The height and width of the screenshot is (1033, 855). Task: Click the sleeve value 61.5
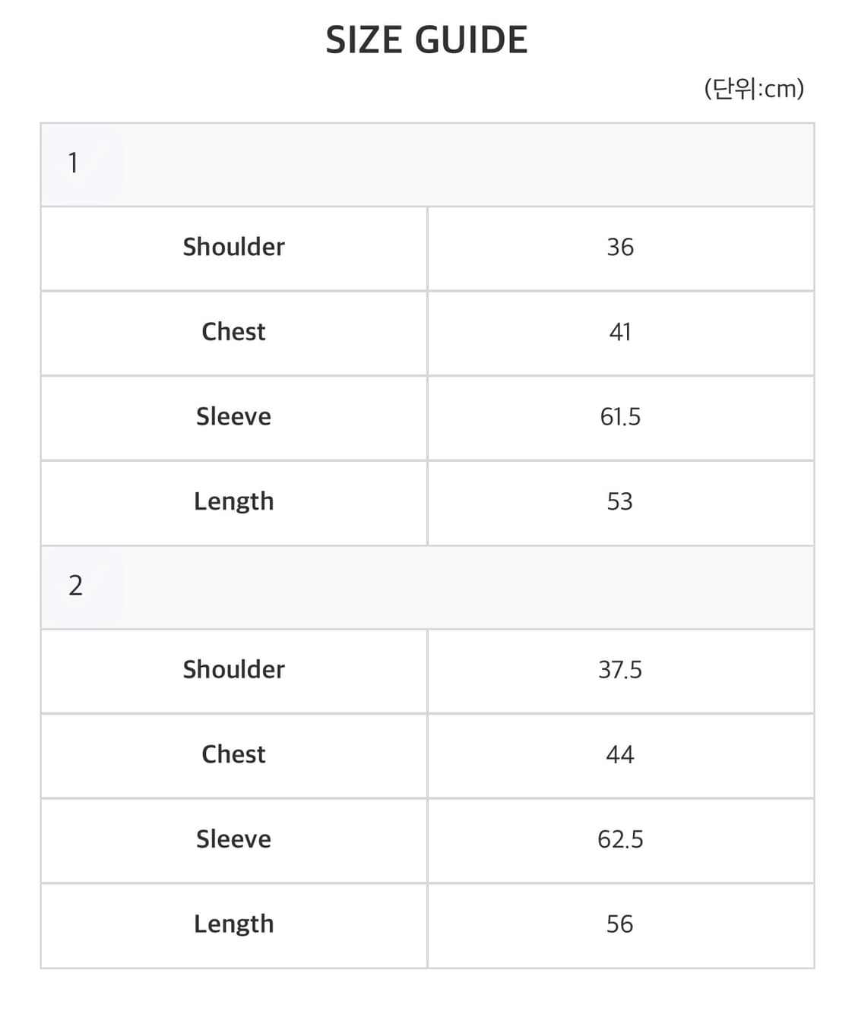point(619,417)
